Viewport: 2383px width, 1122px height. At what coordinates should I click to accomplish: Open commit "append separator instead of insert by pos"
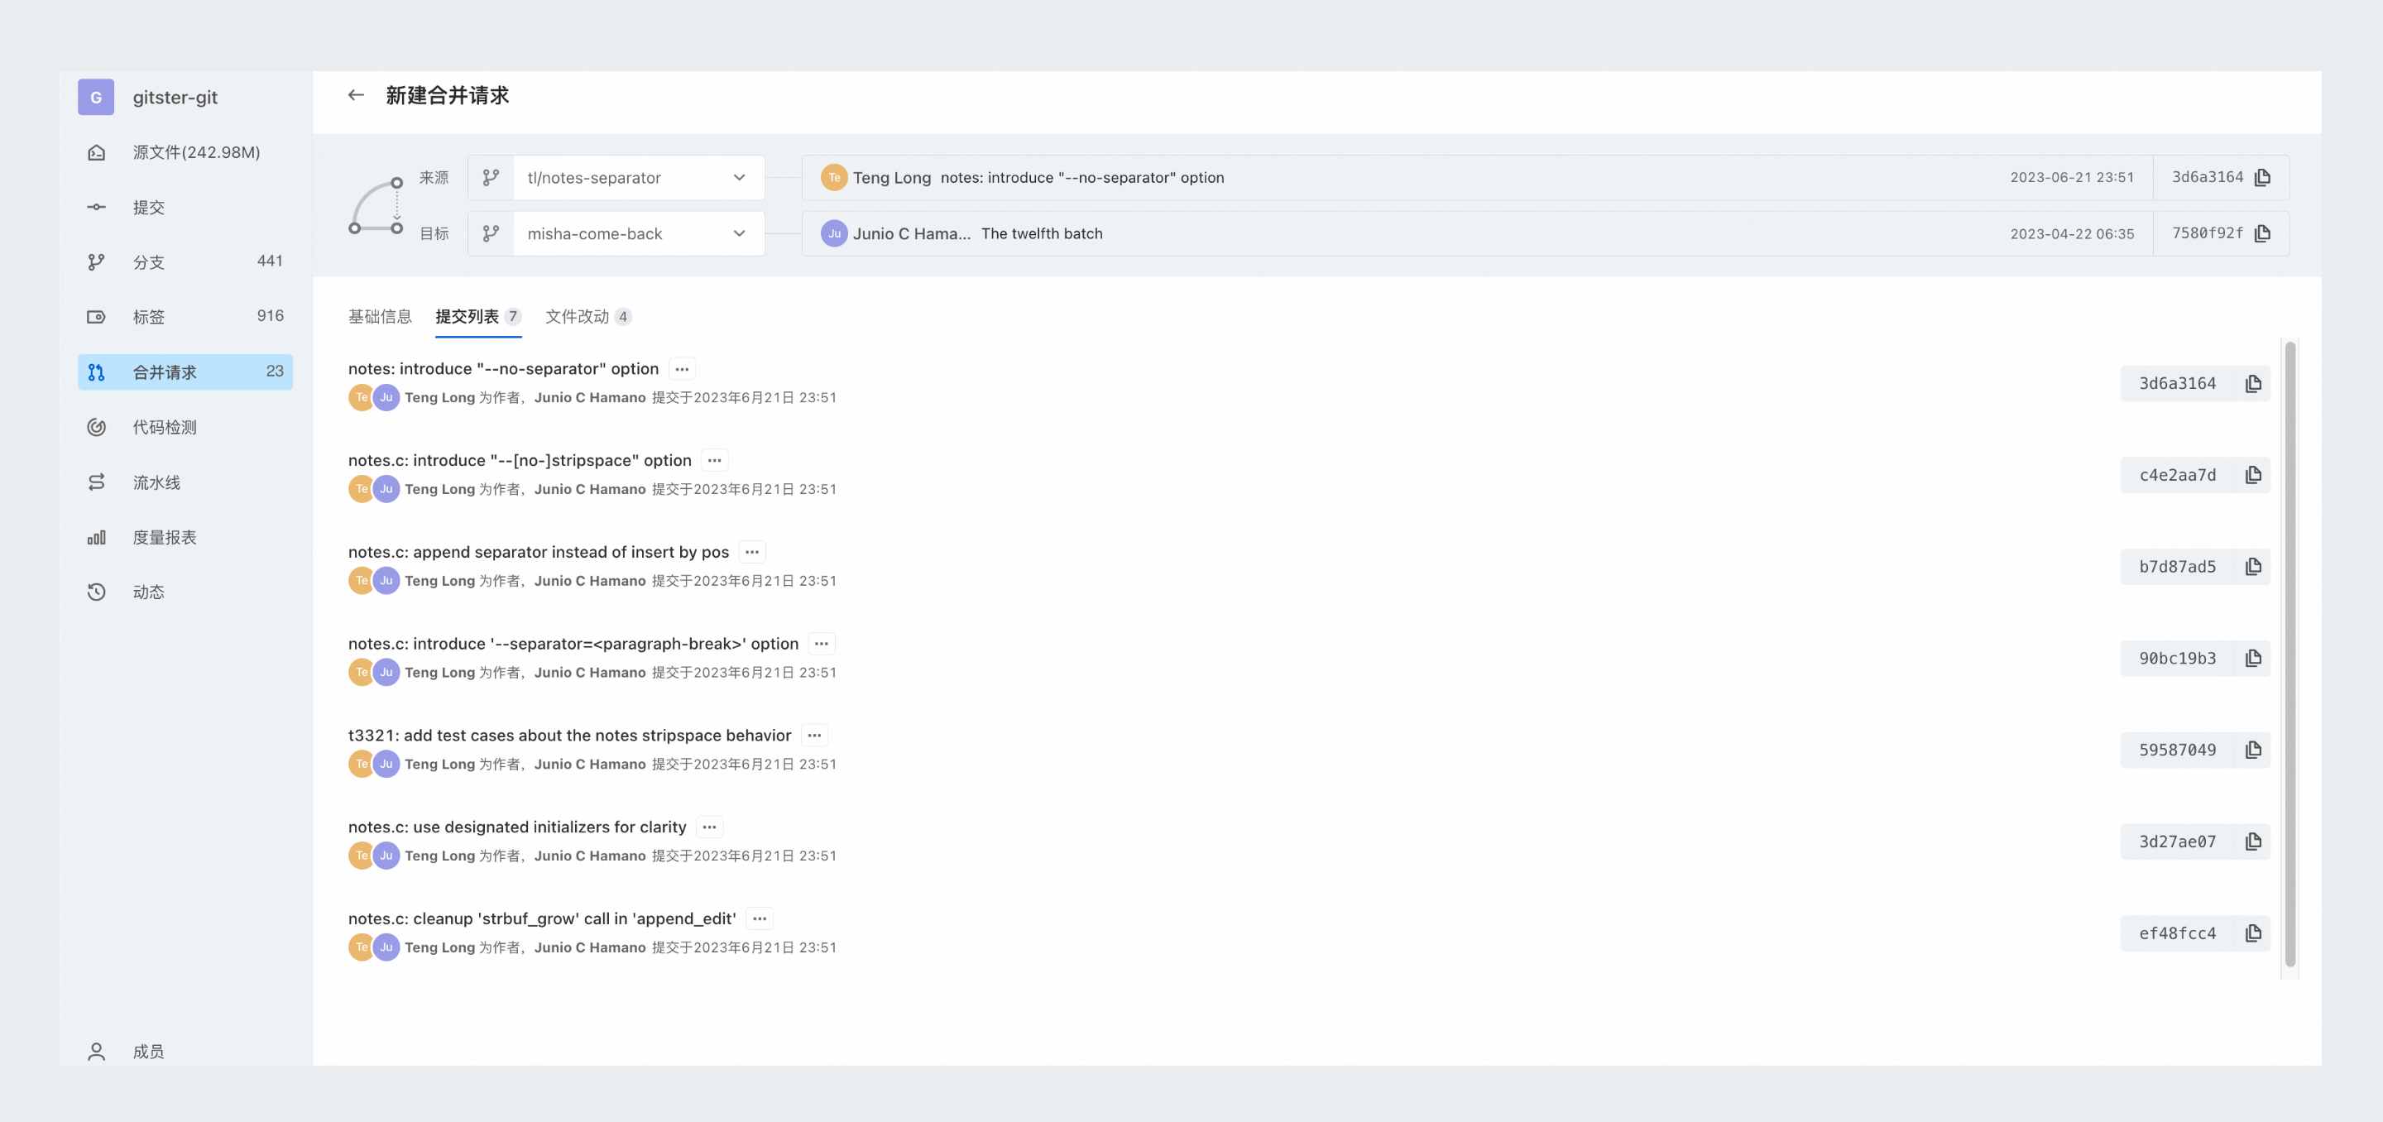pos(539,551)
